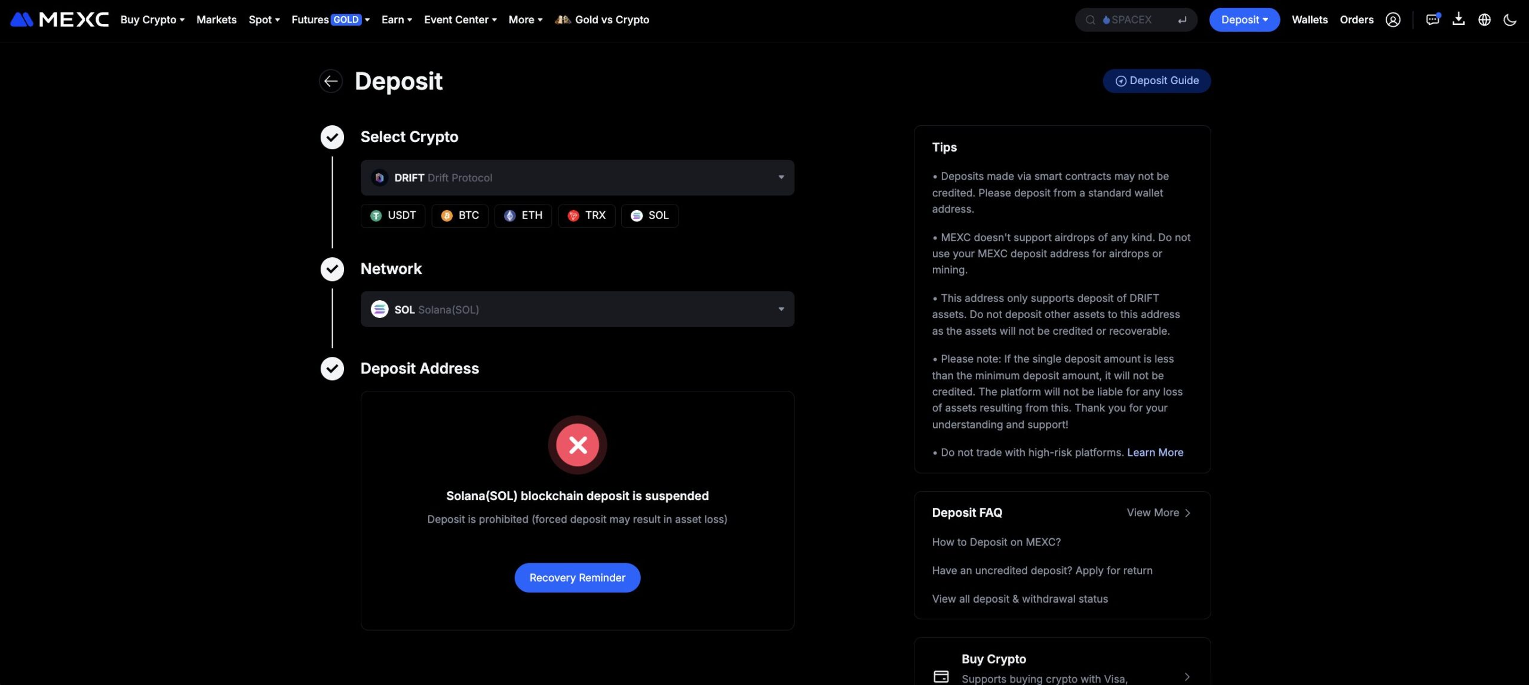Click the MEXC logo
1529x685 pixels.
point(60,20)
